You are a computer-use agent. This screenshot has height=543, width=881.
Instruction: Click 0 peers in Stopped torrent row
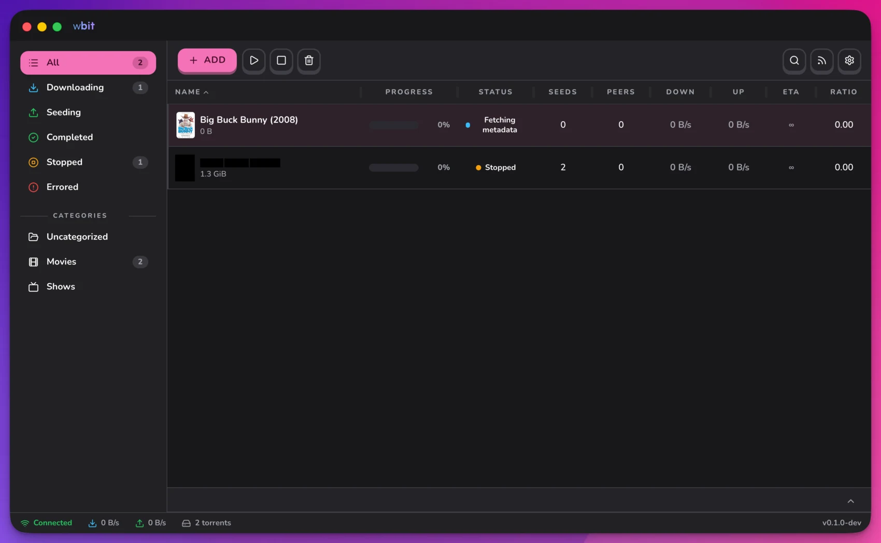tap(621, 167)
